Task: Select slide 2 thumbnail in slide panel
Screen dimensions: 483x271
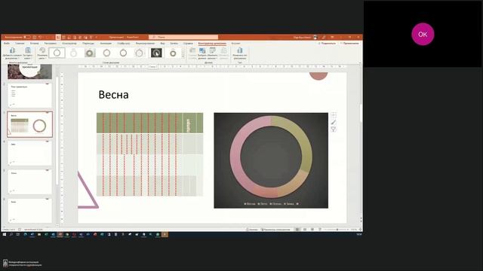Action: click(x=30, y=96)
